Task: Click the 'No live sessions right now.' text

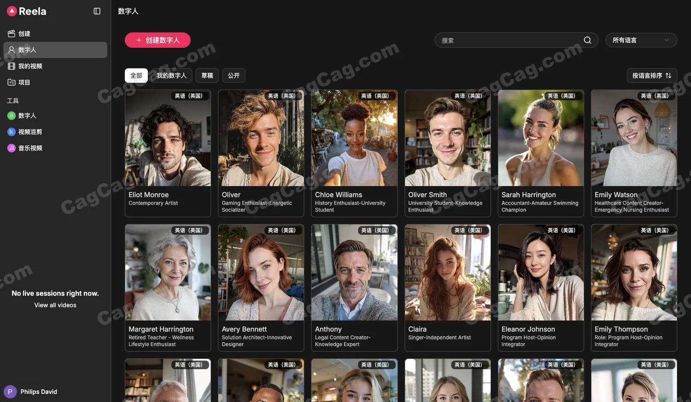Action: [x=55, y=293]
